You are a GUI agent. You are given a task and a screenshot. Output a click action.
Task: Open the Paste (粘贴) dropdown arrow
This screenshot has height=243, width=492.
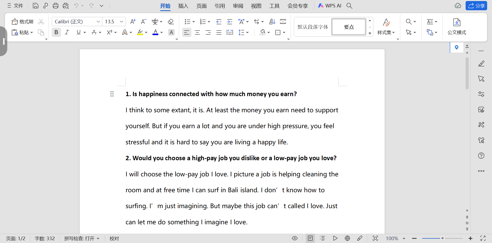coord(32,33)
